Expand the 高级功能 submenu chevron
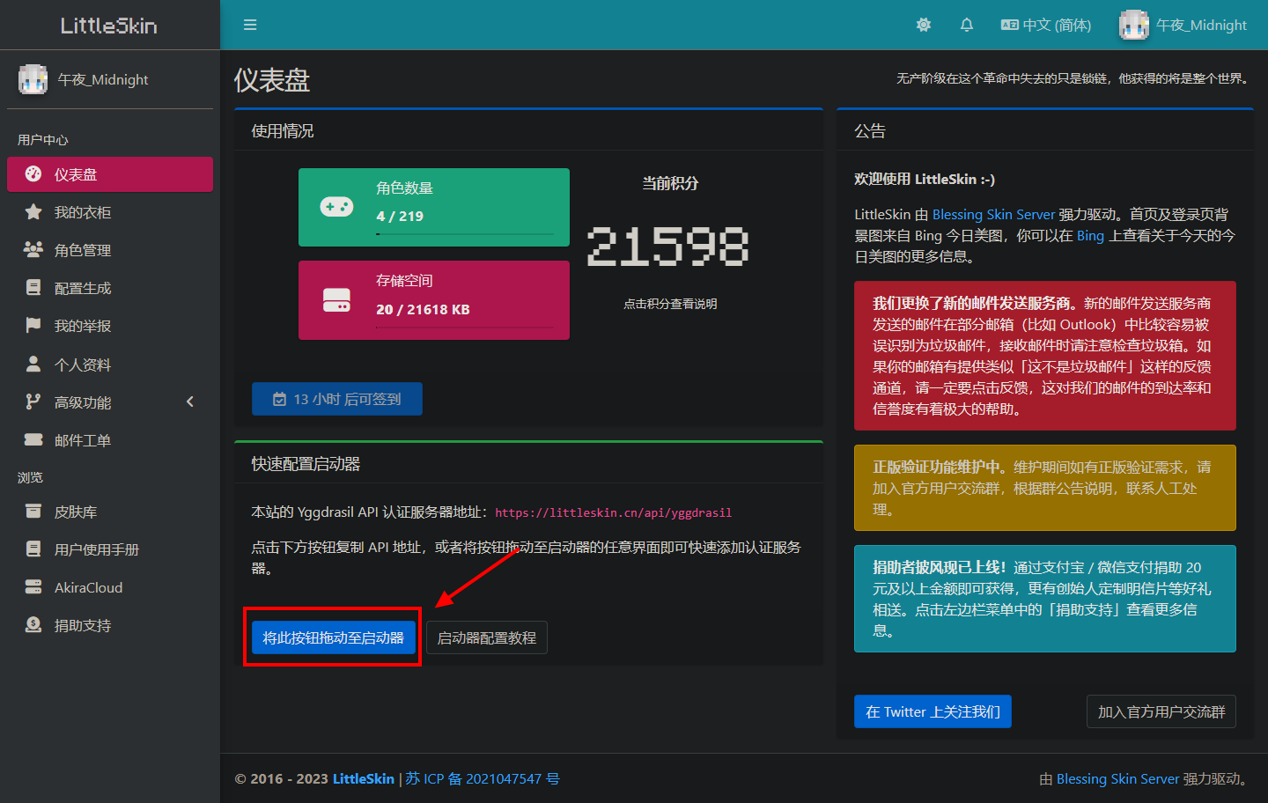Viewport: 1268px width, 803px height. click(190, 401)
